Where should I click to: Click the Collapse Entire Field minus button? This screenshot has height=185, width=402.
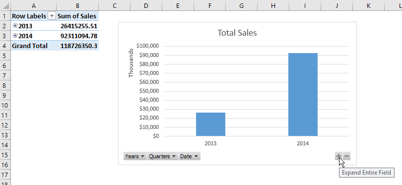pos(346,156)
